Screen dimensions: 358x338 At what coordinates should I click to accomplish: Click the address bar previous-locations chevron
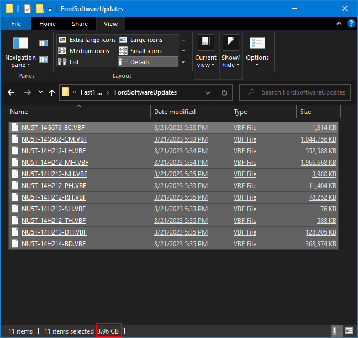click(208, 92)
